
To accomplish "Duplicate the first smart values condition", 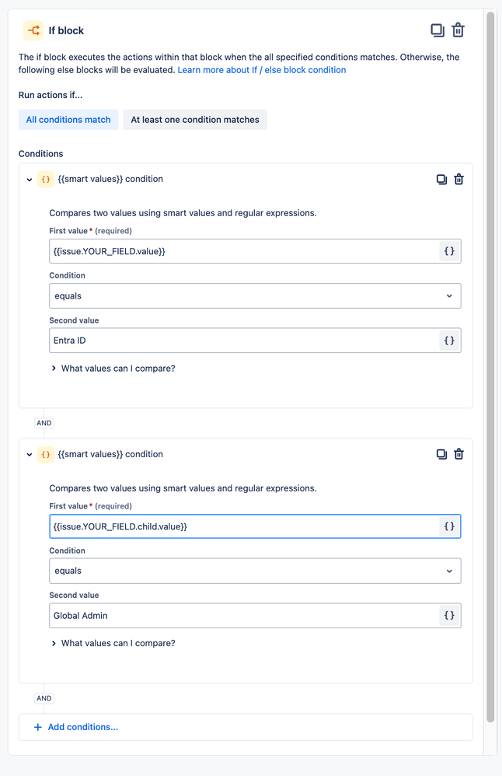I will tap(441, 179).
